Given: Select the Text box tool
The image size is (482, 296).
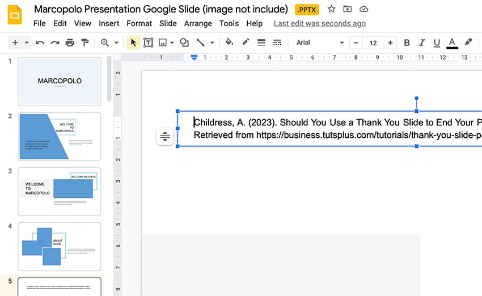Looking at the screenshot, I should (148, 43).
